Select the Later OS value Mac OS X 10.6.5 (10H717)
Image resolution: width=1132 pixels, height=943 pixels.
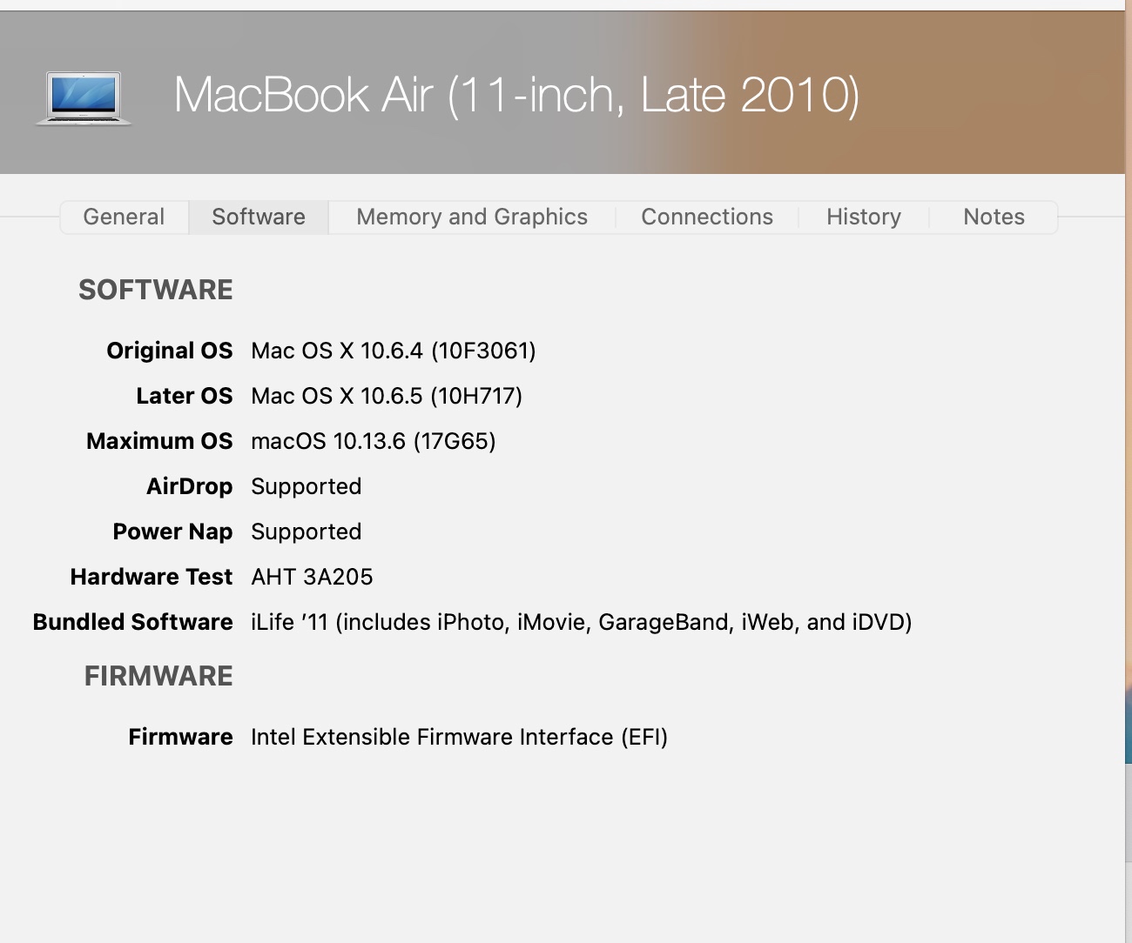(x=387, y=396)
